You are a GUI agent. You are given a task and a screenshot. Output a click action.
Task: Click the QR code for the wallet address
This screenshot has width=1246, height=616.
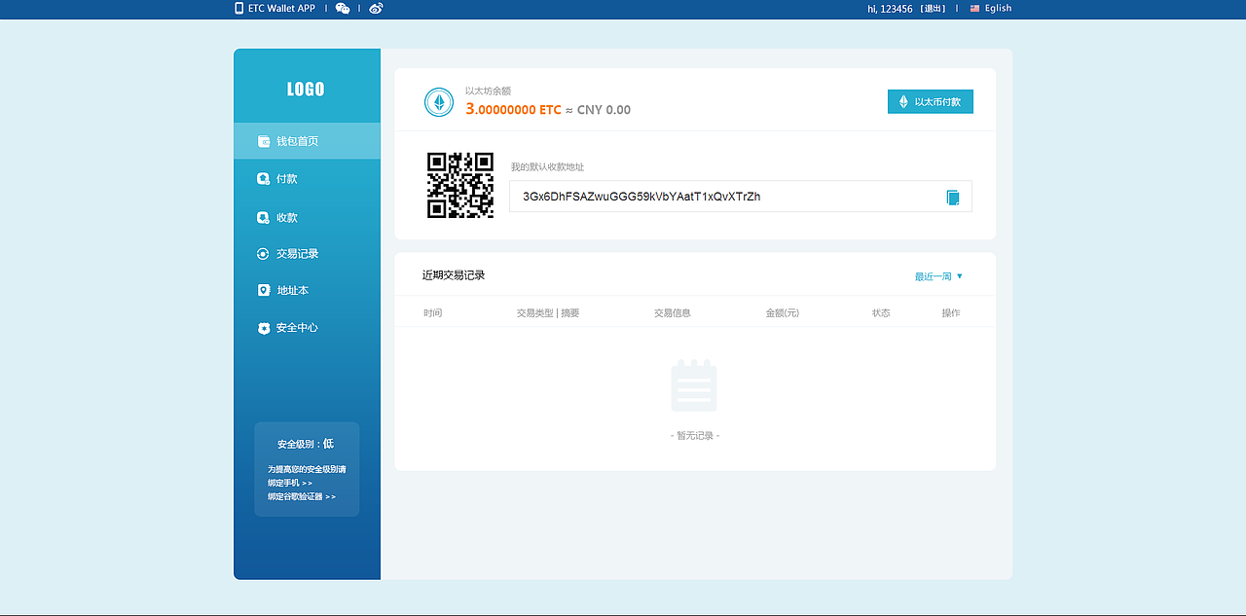[x=459, y=184]
